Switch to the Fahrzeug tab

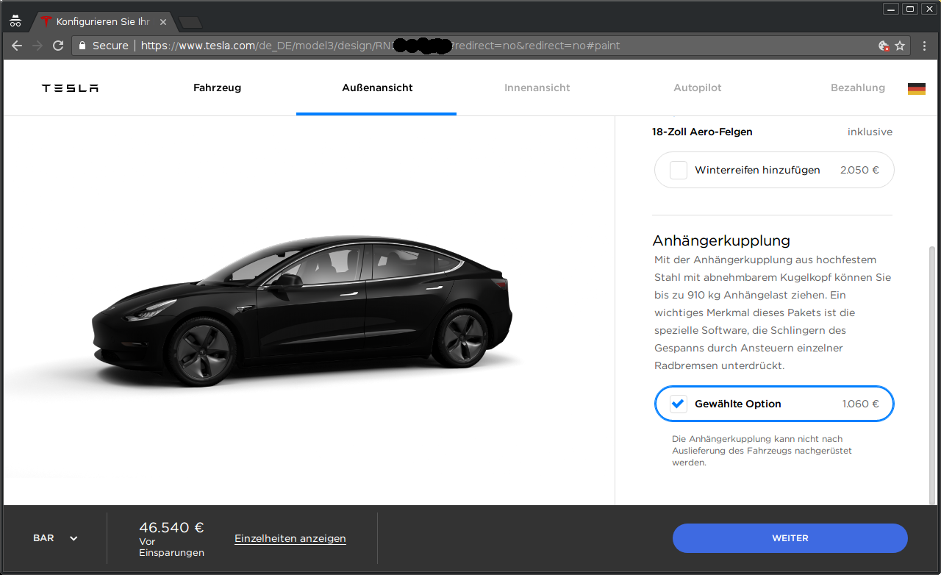coord(217,87)
